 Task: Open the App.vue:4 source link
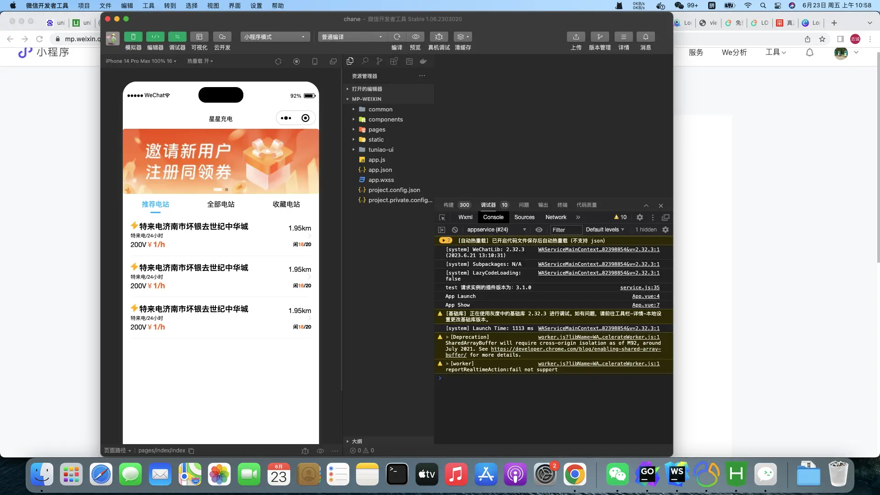(646, 296)
